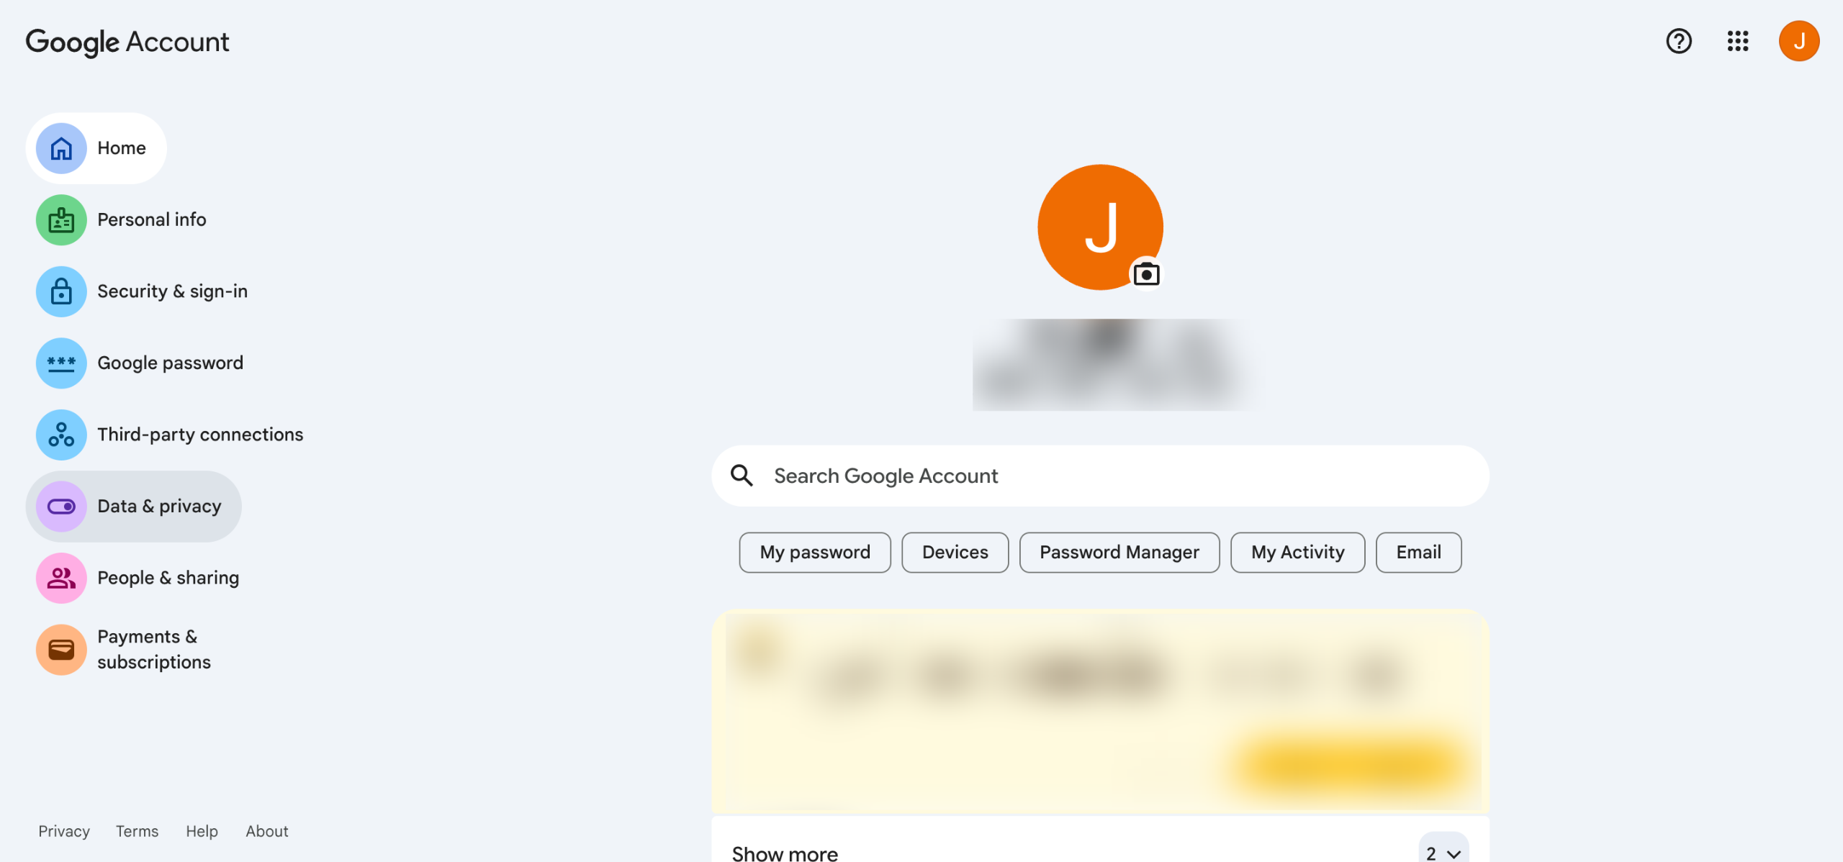The image size is (1843, 862).
Task: Click the People & sharing icon
Action: point(61,578)
